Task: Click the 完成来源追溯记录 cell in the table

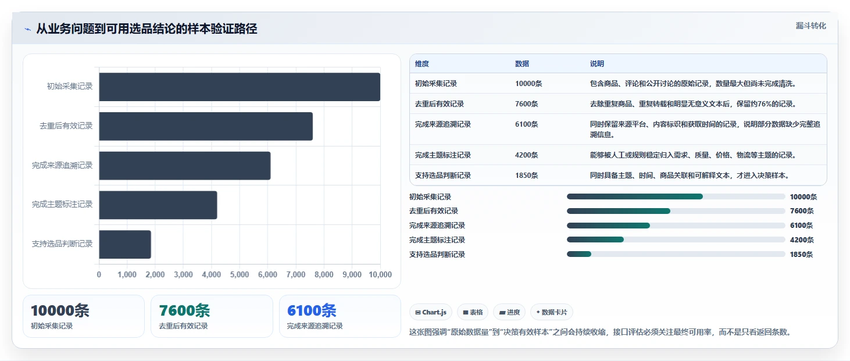Action: (443, 124)
